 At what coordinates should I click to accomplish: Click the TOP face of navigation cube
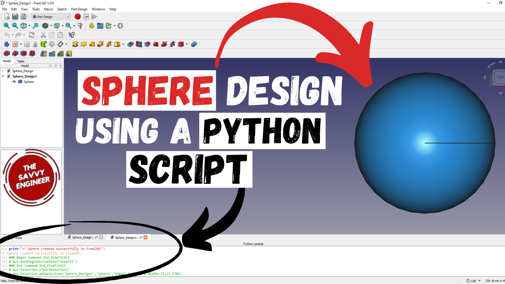coord(500,77)
